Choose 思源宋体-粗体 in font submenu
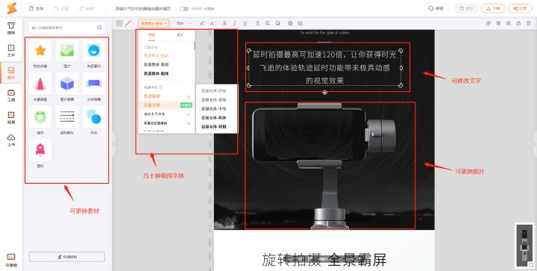Viewport: 537px width, 271px height. (214, 117)
